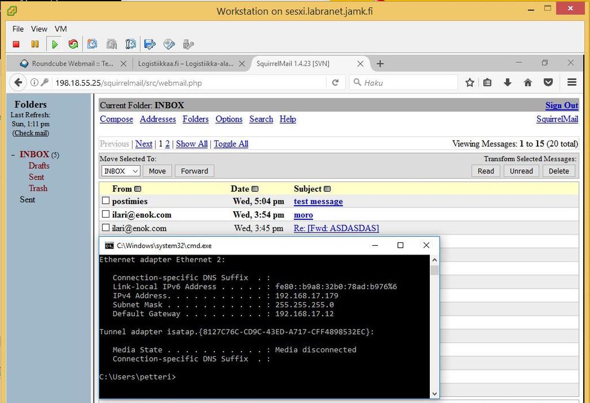Check the checkbox for the moro message
This screenshot has height=403, width=590.
[x=106, y=214]
